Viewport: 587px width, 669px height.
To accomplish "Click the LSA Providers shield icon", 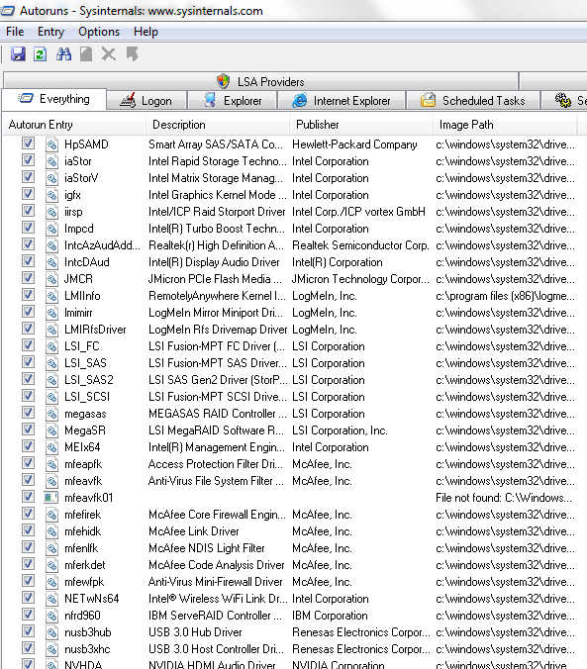I will click(x=224, y=81).
